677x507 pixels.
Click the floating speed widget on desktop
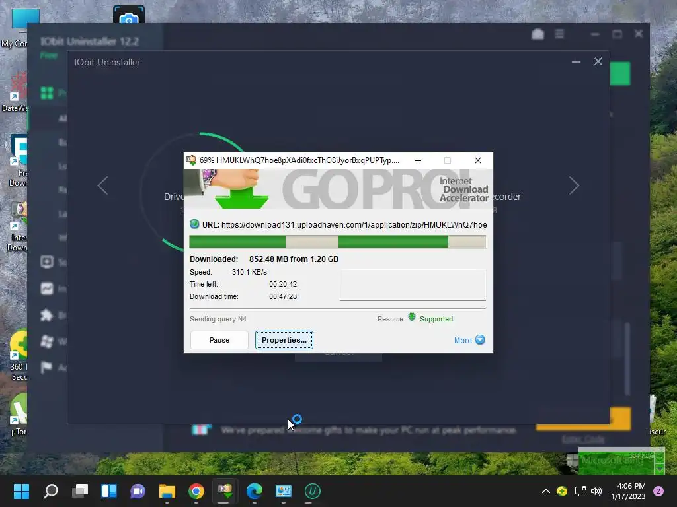[621, 460]
